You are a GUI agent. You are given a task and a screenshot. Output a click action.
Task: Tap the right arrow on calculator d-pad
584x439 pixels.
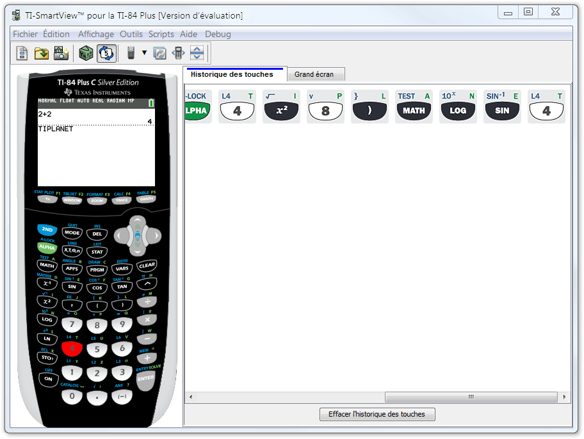154,235
